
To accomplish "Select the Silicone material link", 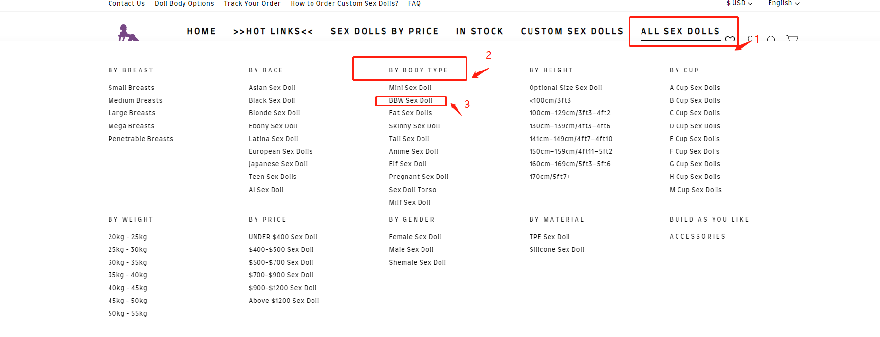I will (557, 249).
